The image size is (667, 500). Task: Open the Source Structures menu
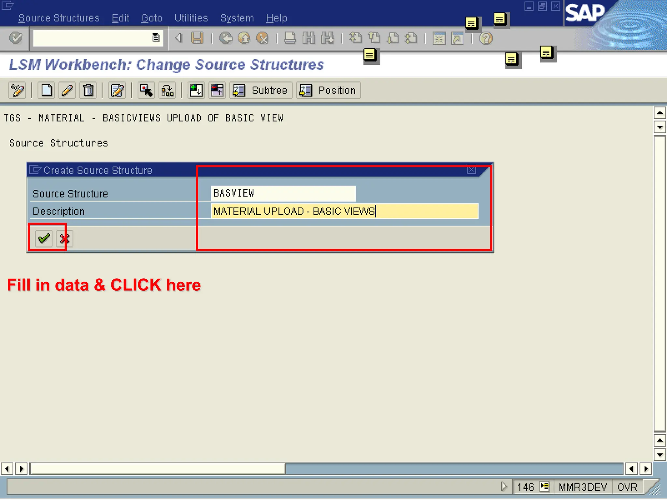59,18
